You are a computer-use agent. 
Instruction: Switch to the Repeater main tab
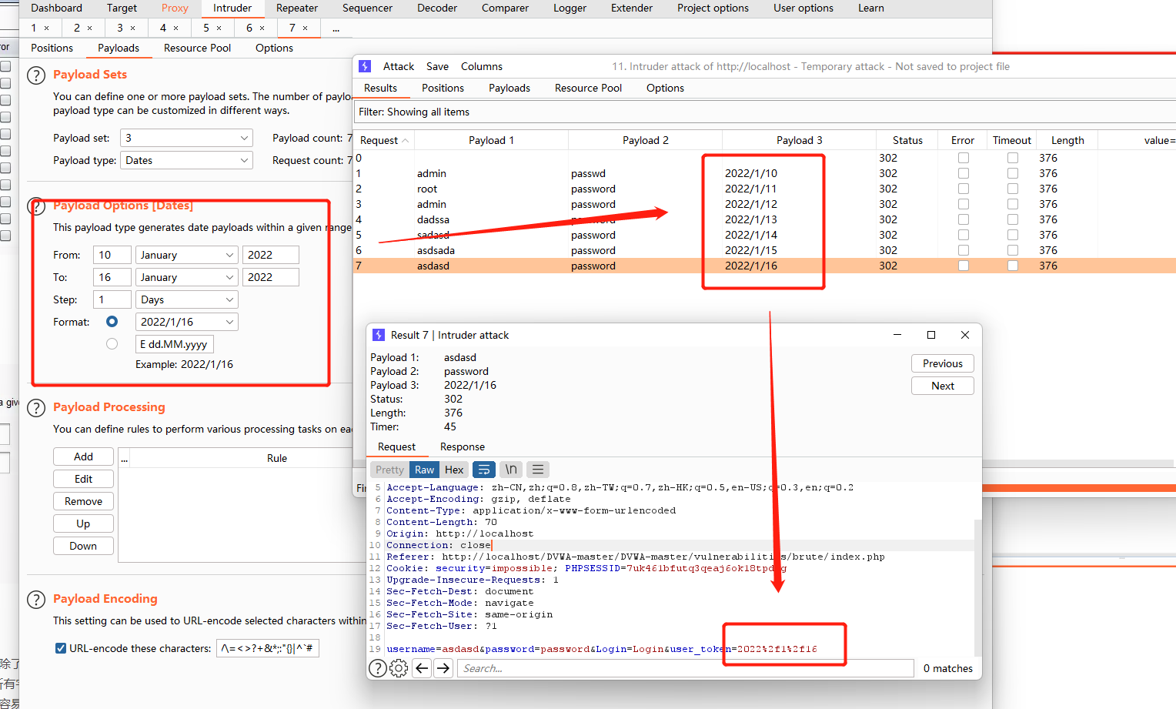click(x=297, y=8)
